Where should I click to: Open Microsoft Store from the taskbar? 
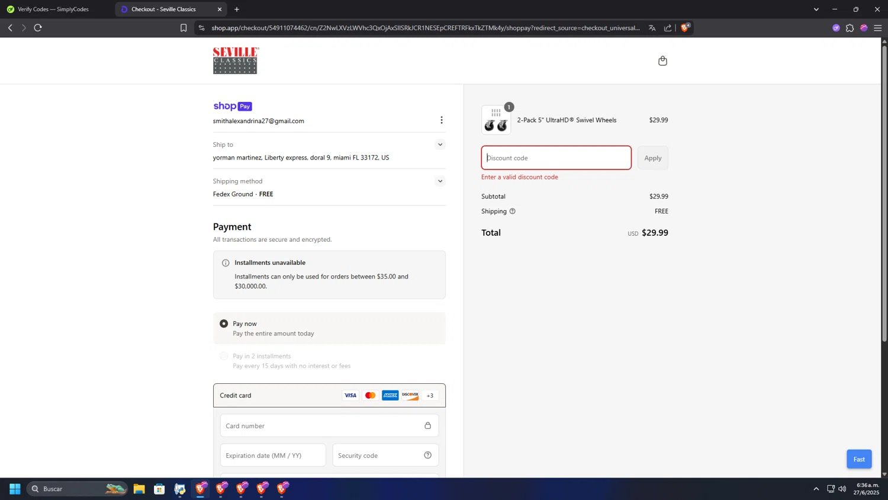(159, 489)
